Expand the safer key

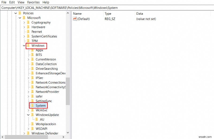28,96
